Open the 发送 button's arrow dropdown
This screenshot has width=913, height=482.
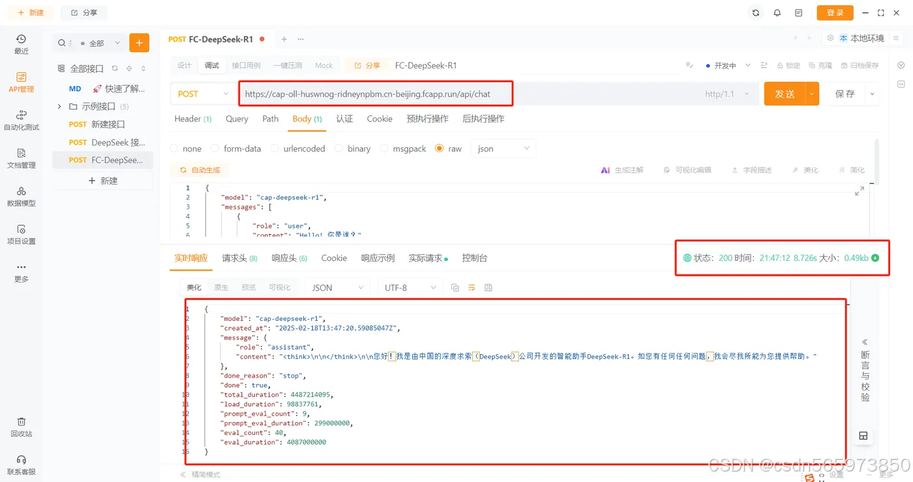coord(812,94)
